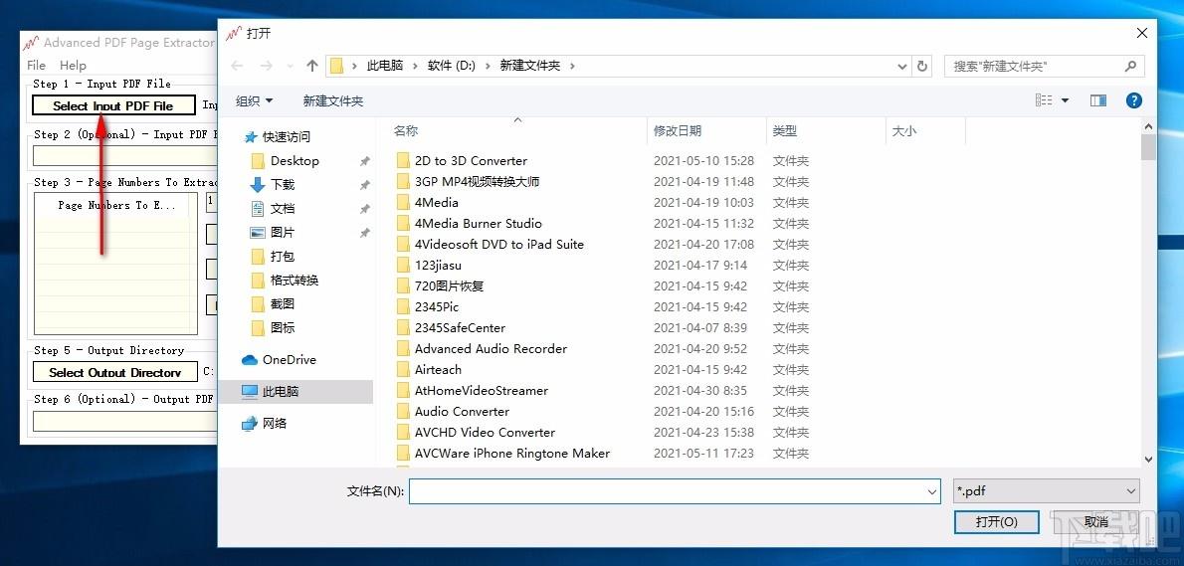Sort by 大小 column header

click(x=903, y=130)
